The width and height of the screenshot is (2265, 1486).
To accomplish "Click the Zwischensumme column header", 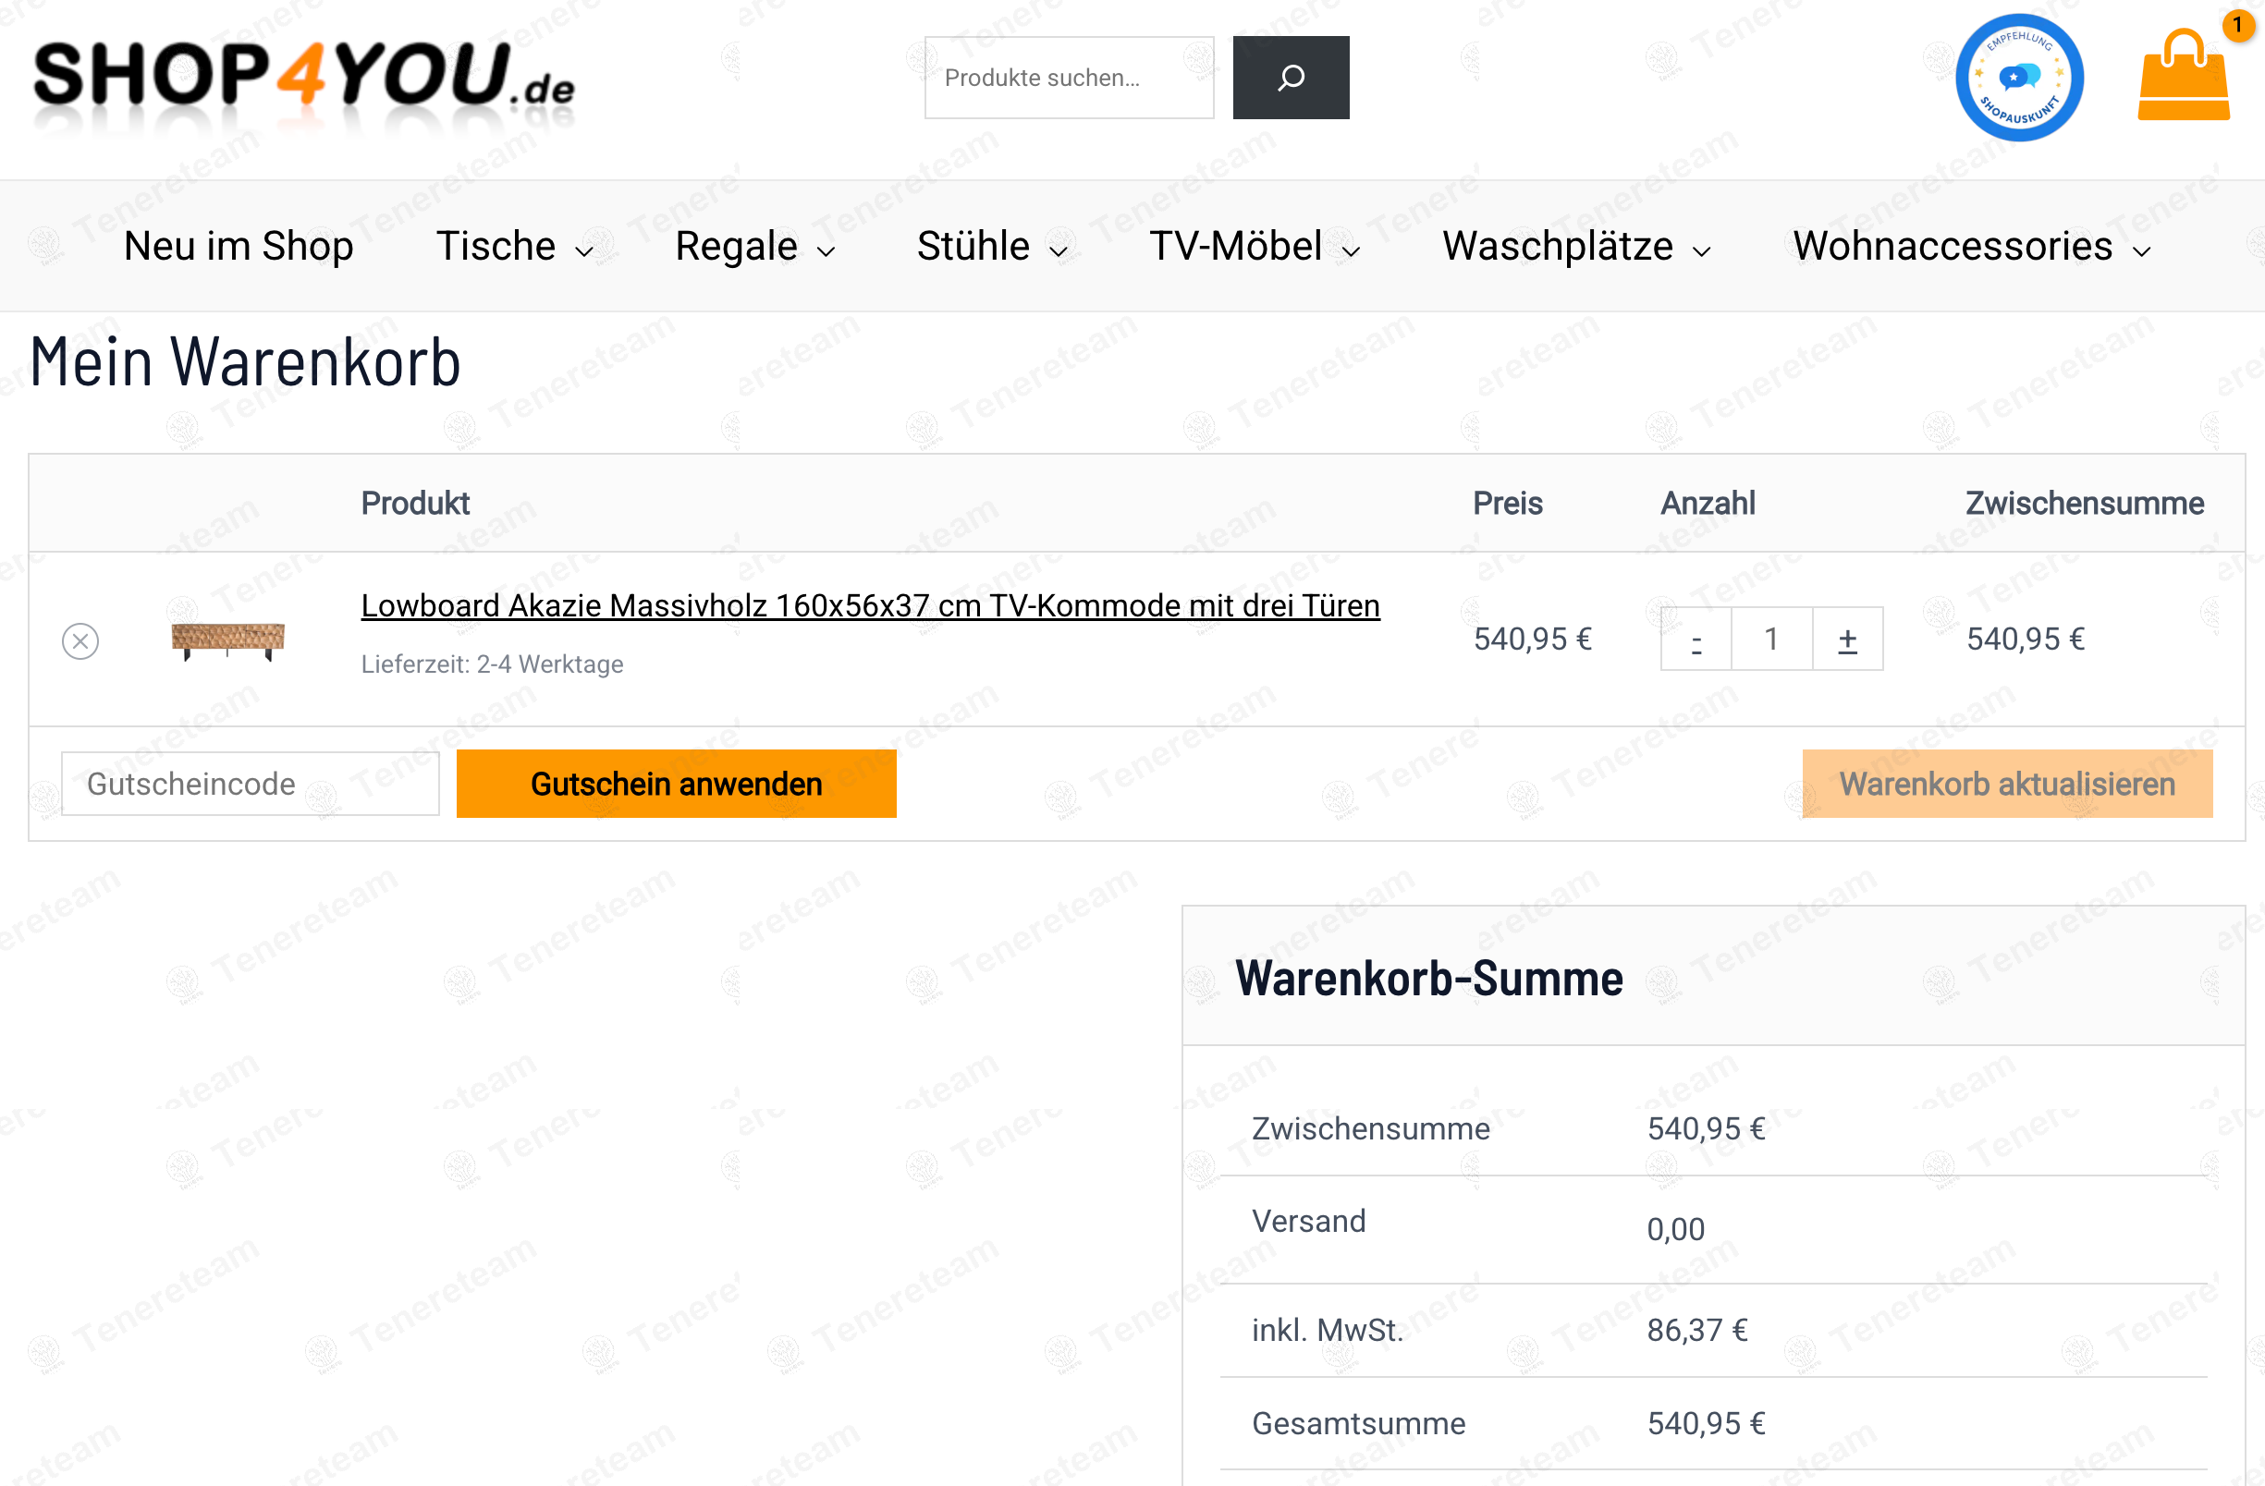I will pos(2084,504).
